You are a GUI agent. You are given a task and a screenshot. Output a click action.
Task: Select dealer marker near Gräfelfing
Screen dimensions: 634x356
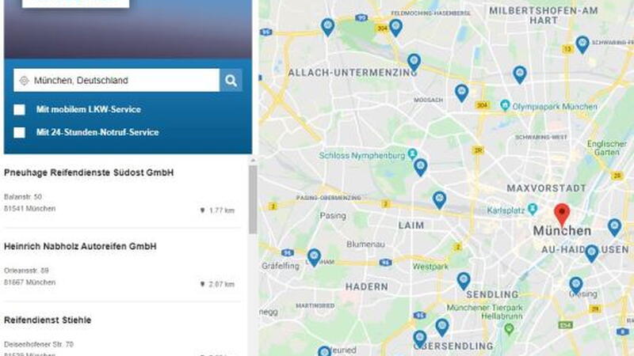click(314, 258)
